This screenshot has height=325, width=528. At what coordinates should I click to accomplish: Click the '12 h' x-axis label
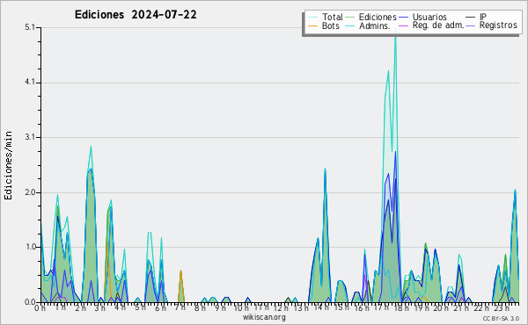click(x=281, y=308)
